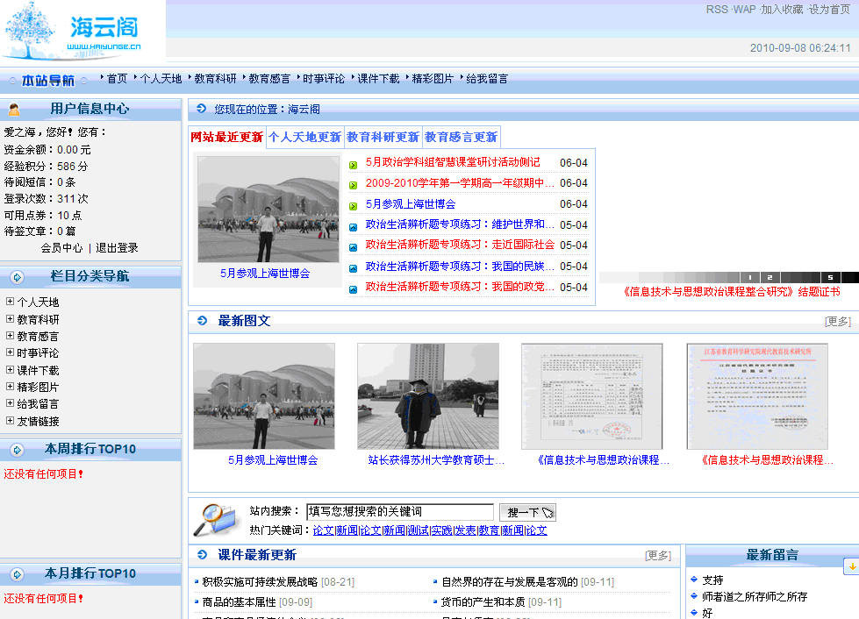Click the arrow icon beside 最新图文
Viewport: 859px width, 619px height.
pyautogui.click(x=202, y=320)
